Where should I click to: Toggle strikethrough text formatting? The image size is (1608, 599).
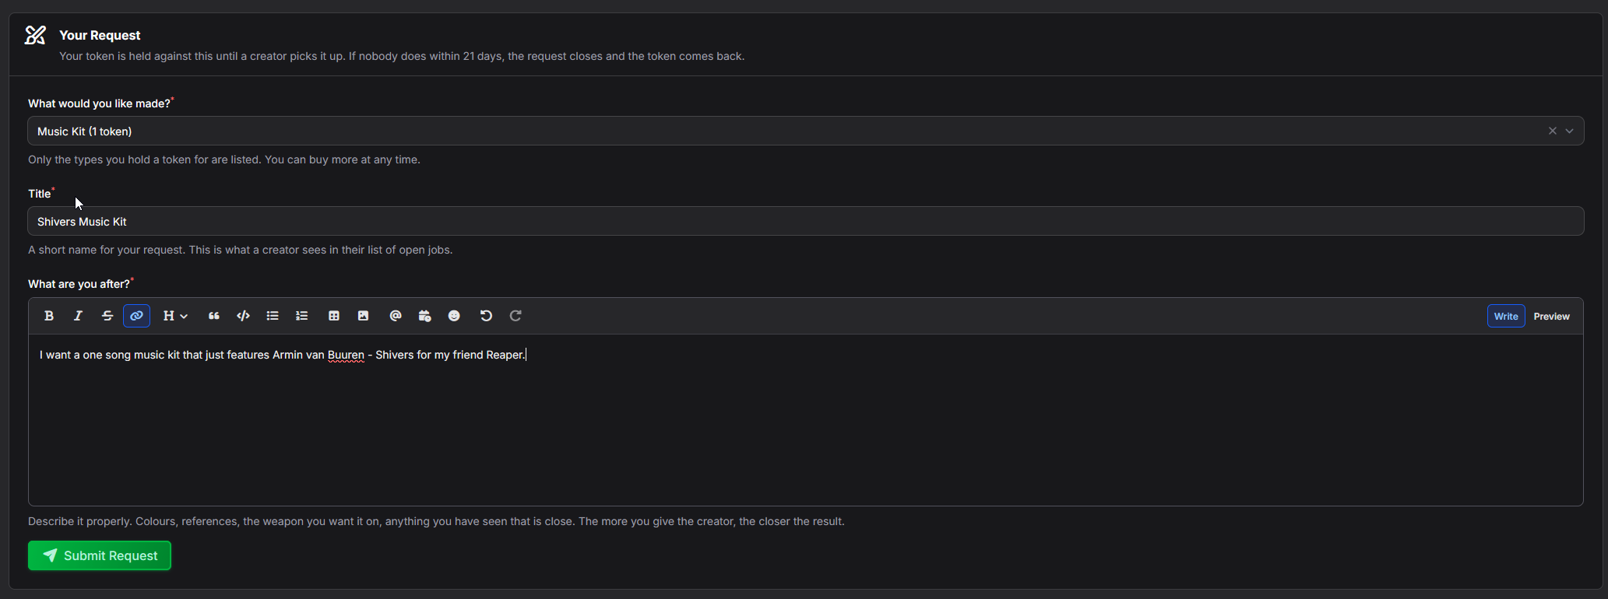coord(107,316)
